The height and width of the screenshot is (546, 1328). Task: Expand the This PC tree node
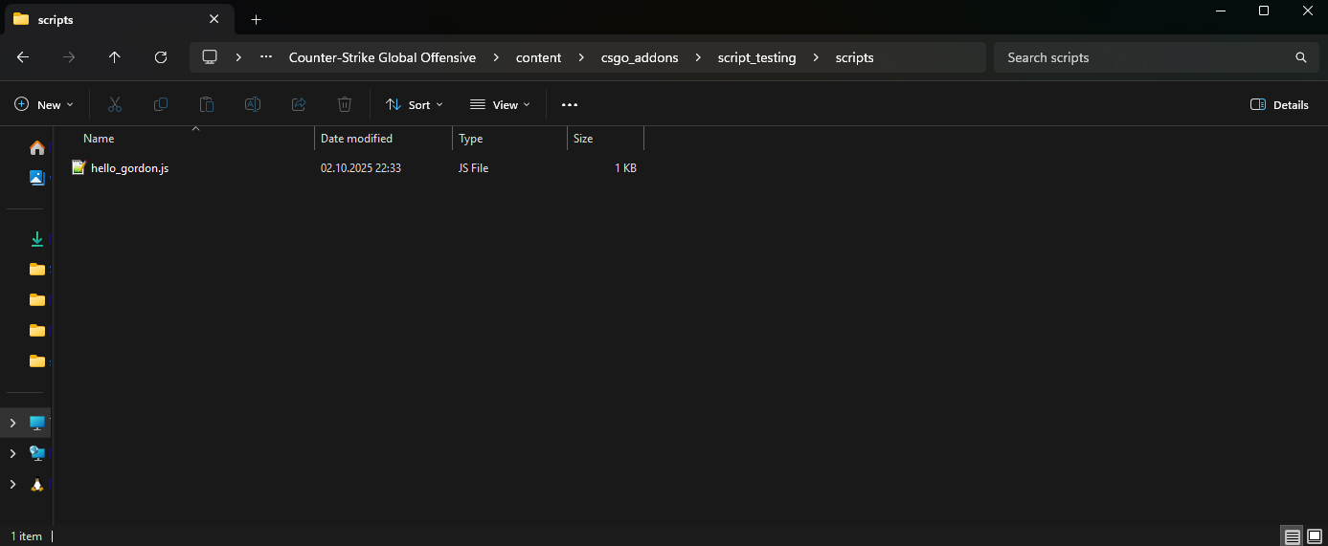12,423
